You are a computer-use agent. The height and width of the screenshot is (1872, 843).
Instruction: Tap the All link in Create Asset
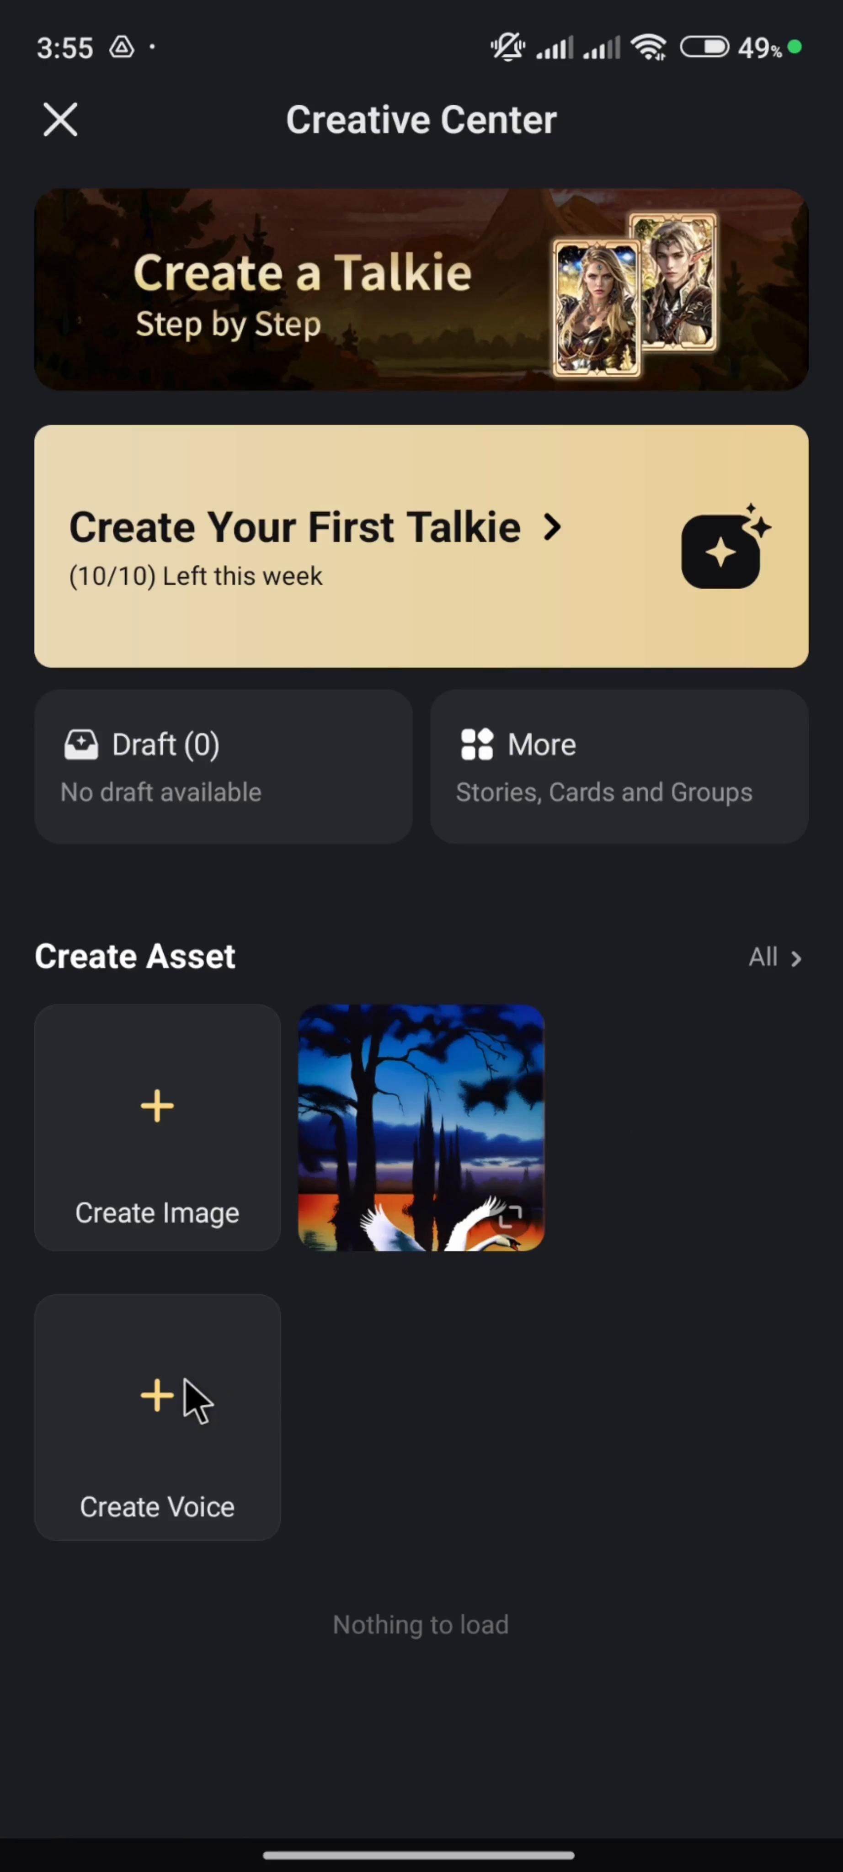click(x=763, y=957)
